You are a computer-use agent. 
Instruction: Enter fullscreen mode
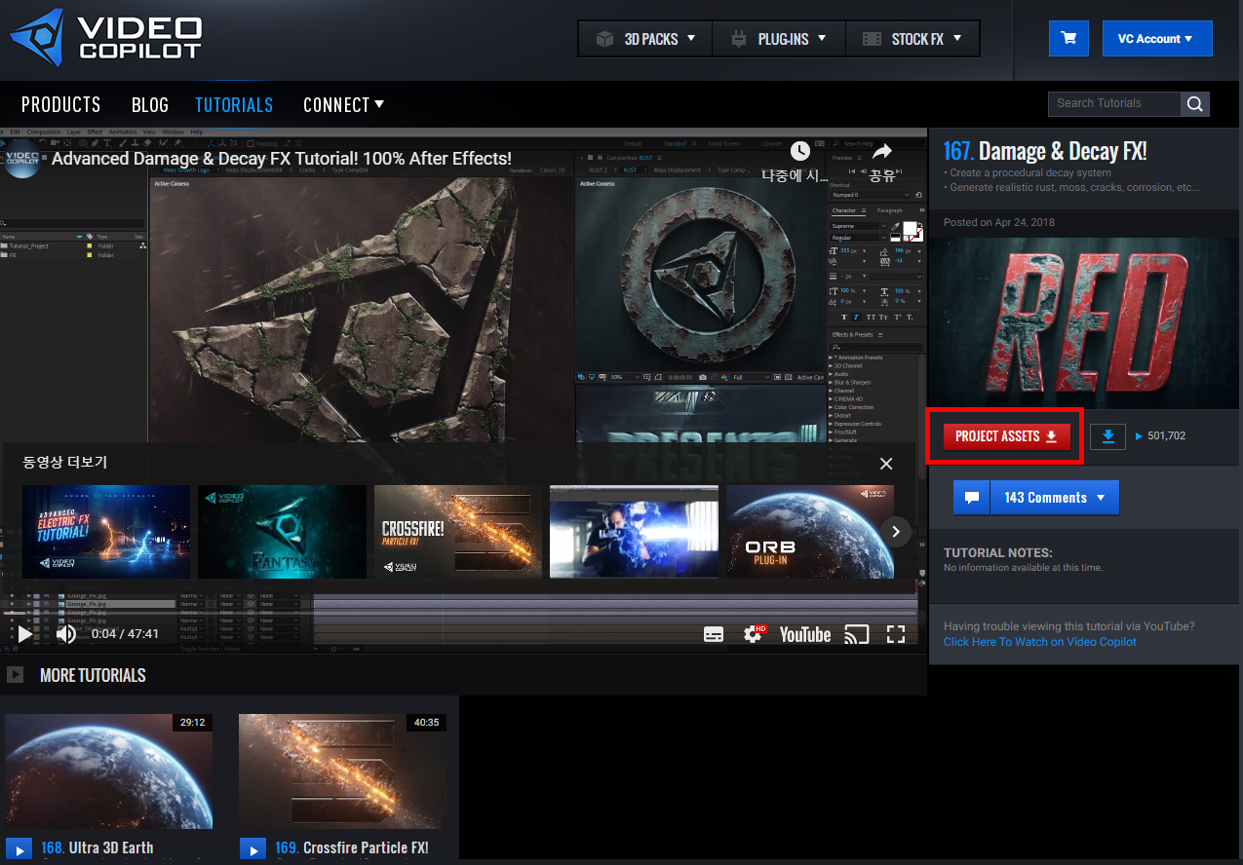(x=896, y=634)
